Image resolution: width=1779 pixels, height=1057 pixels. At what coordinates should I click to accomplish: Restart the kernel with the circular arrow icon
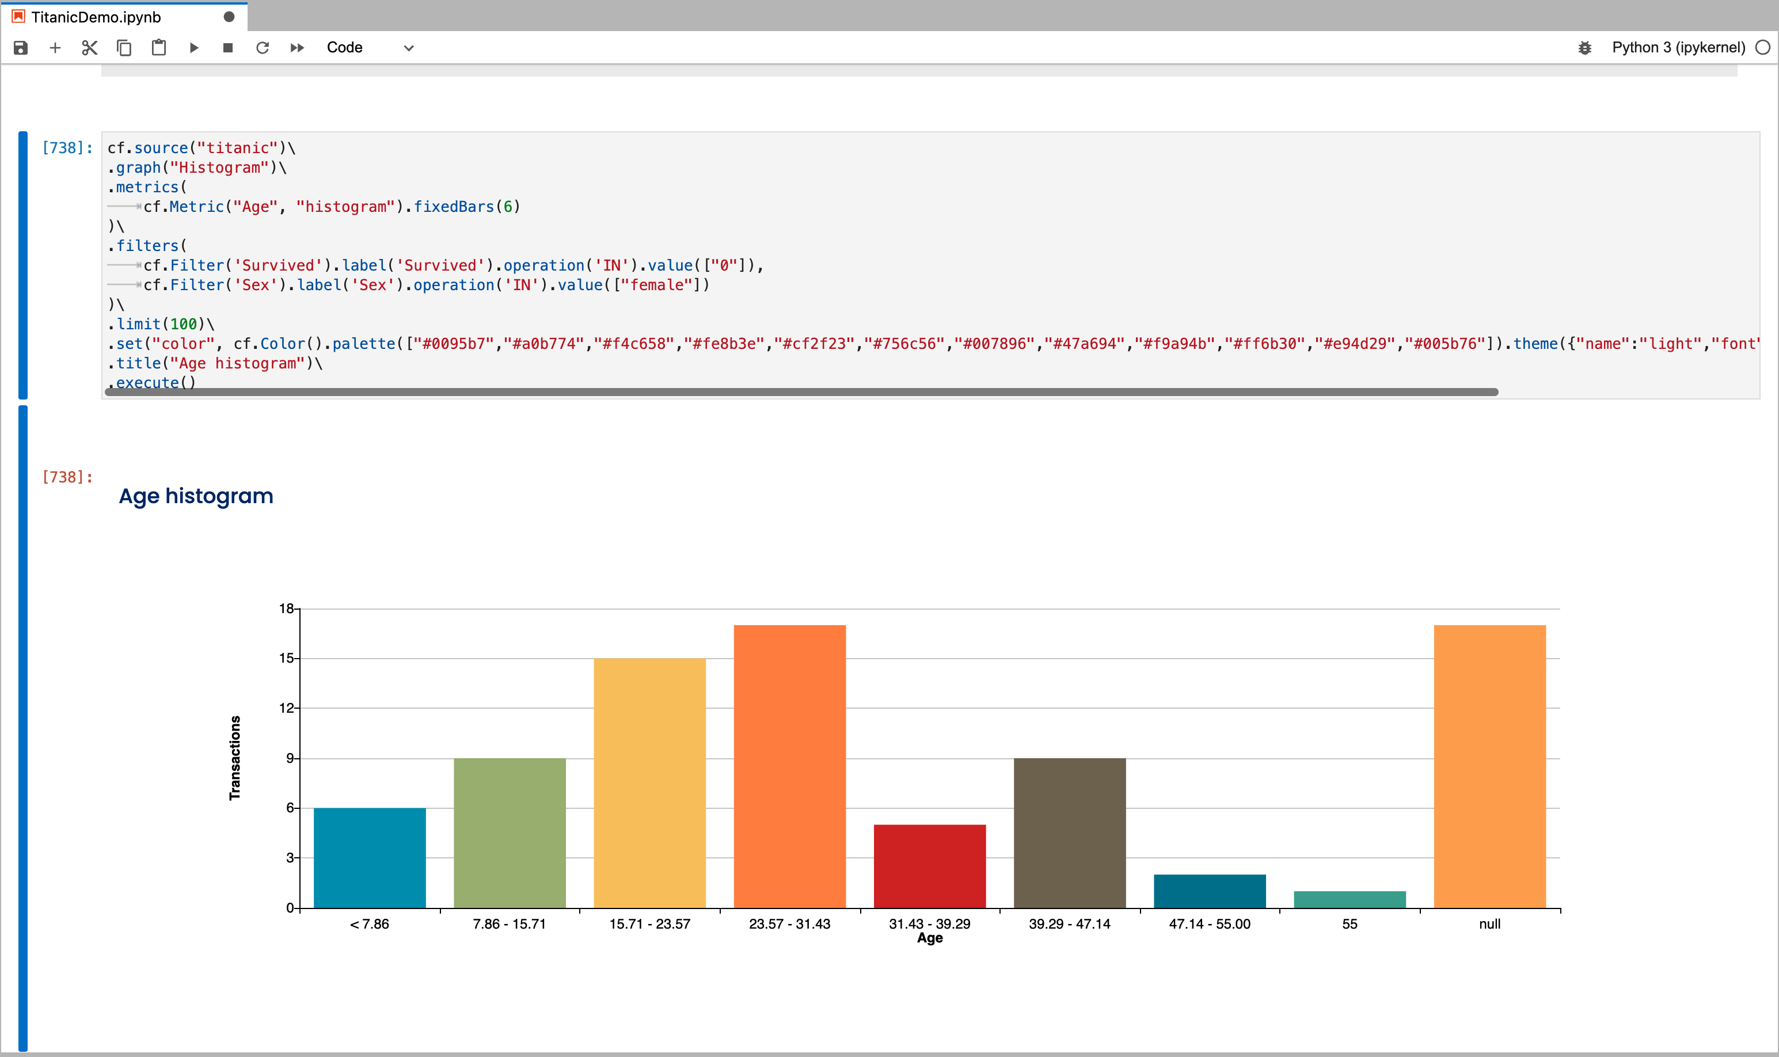[x=262, y=48]
